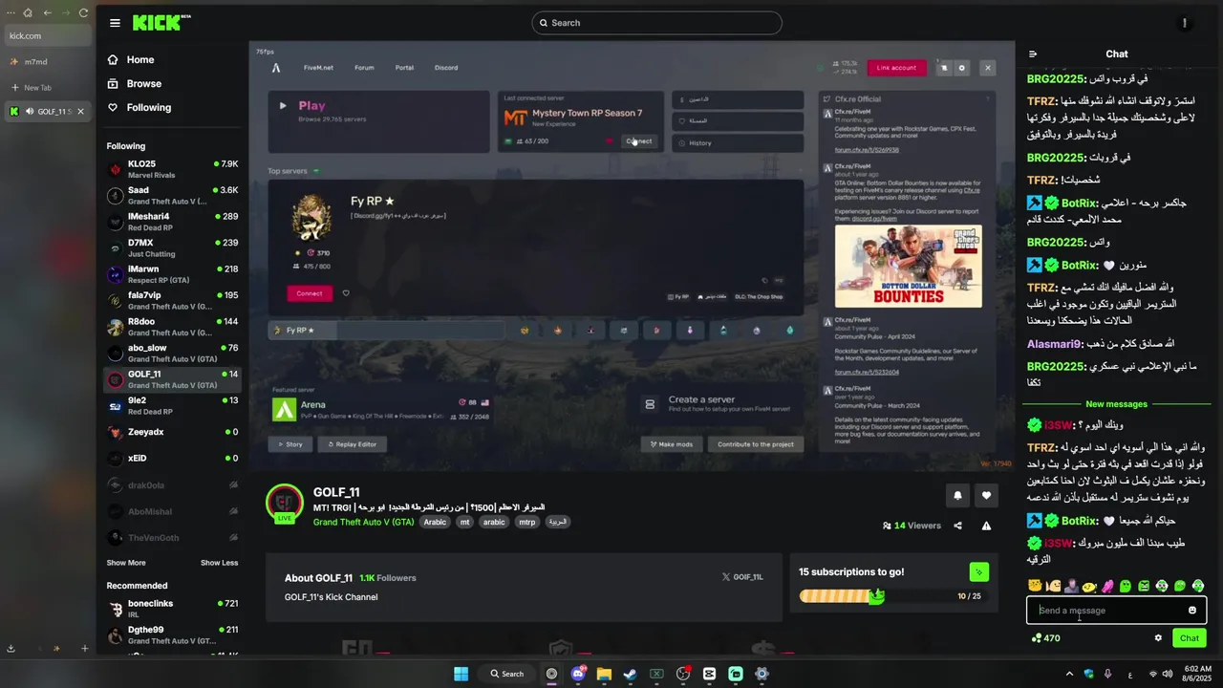Open chat settings gear icon
The width and height of the screenshot is (1223, 688).
(1158, 638)
